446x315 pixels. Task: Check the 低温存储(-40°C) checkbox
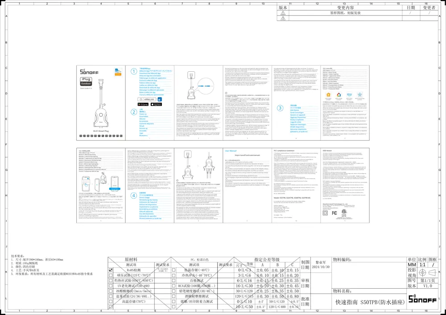click(x=174, y=270)
